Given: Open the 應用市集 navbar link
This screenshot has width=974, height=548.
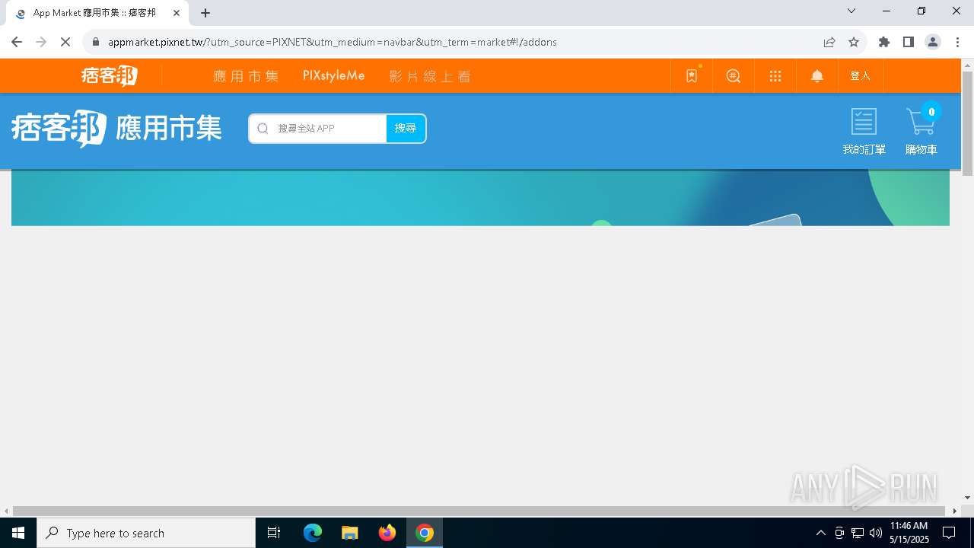Looking at the screenshot, I should tap(246, 76).
